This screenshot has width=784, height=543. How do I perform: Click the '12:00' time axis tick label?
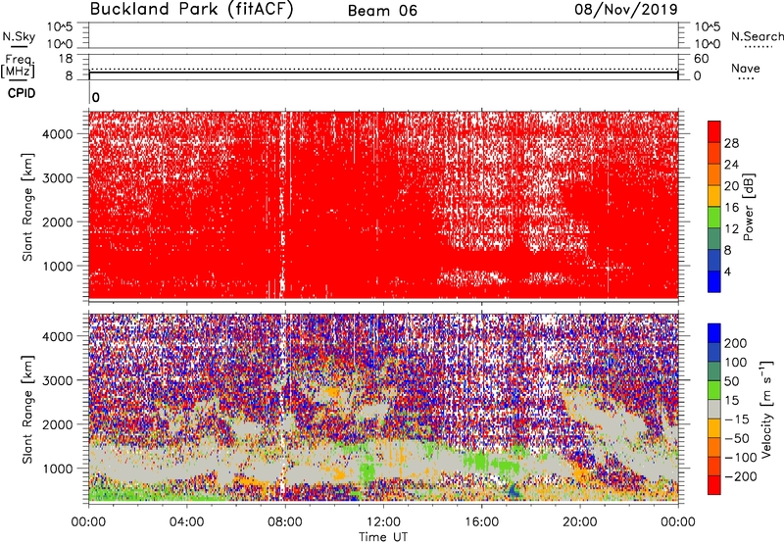383,521
